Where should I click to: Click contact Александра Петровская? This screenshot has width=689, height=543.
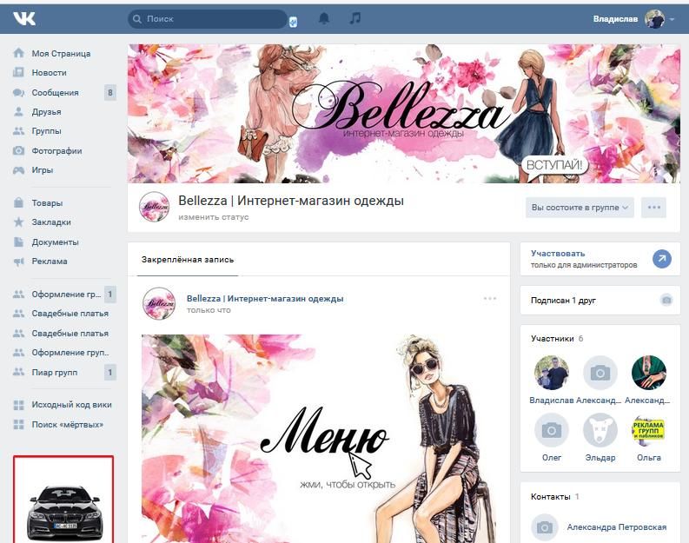coord(616,526)
